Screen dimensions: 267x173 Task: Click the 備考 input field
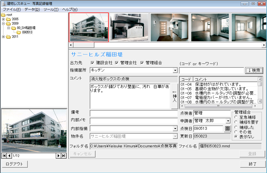134,113
